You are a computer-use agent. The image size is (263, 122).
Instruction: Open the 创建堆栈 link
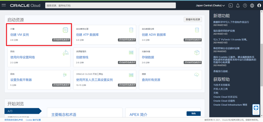tap(82, 57)
